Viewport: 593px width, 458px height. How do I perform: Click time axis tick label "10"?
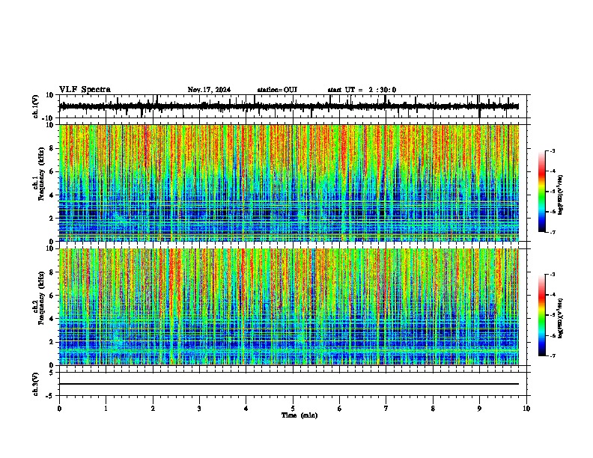[526, 409]
